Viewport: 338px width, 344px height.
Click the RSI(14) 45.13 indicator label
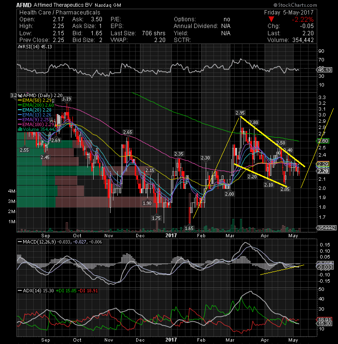click(35, 47)
